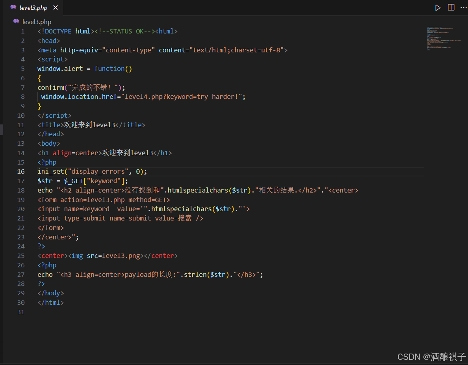Click htmlspecialchars on line 18
The image size is (468, 365).
(198, 190)
